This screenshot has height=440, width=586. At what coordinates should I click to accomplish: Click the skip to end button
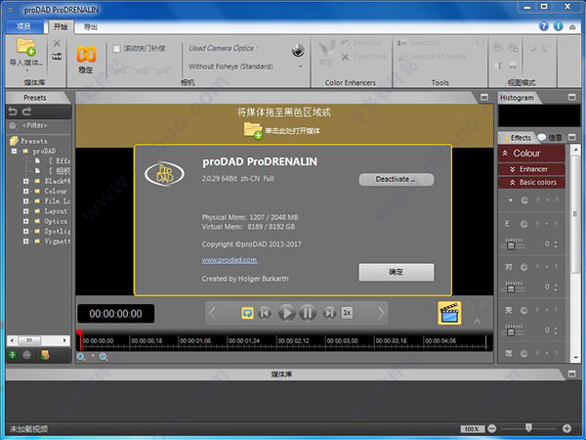[x=329, y=313]
